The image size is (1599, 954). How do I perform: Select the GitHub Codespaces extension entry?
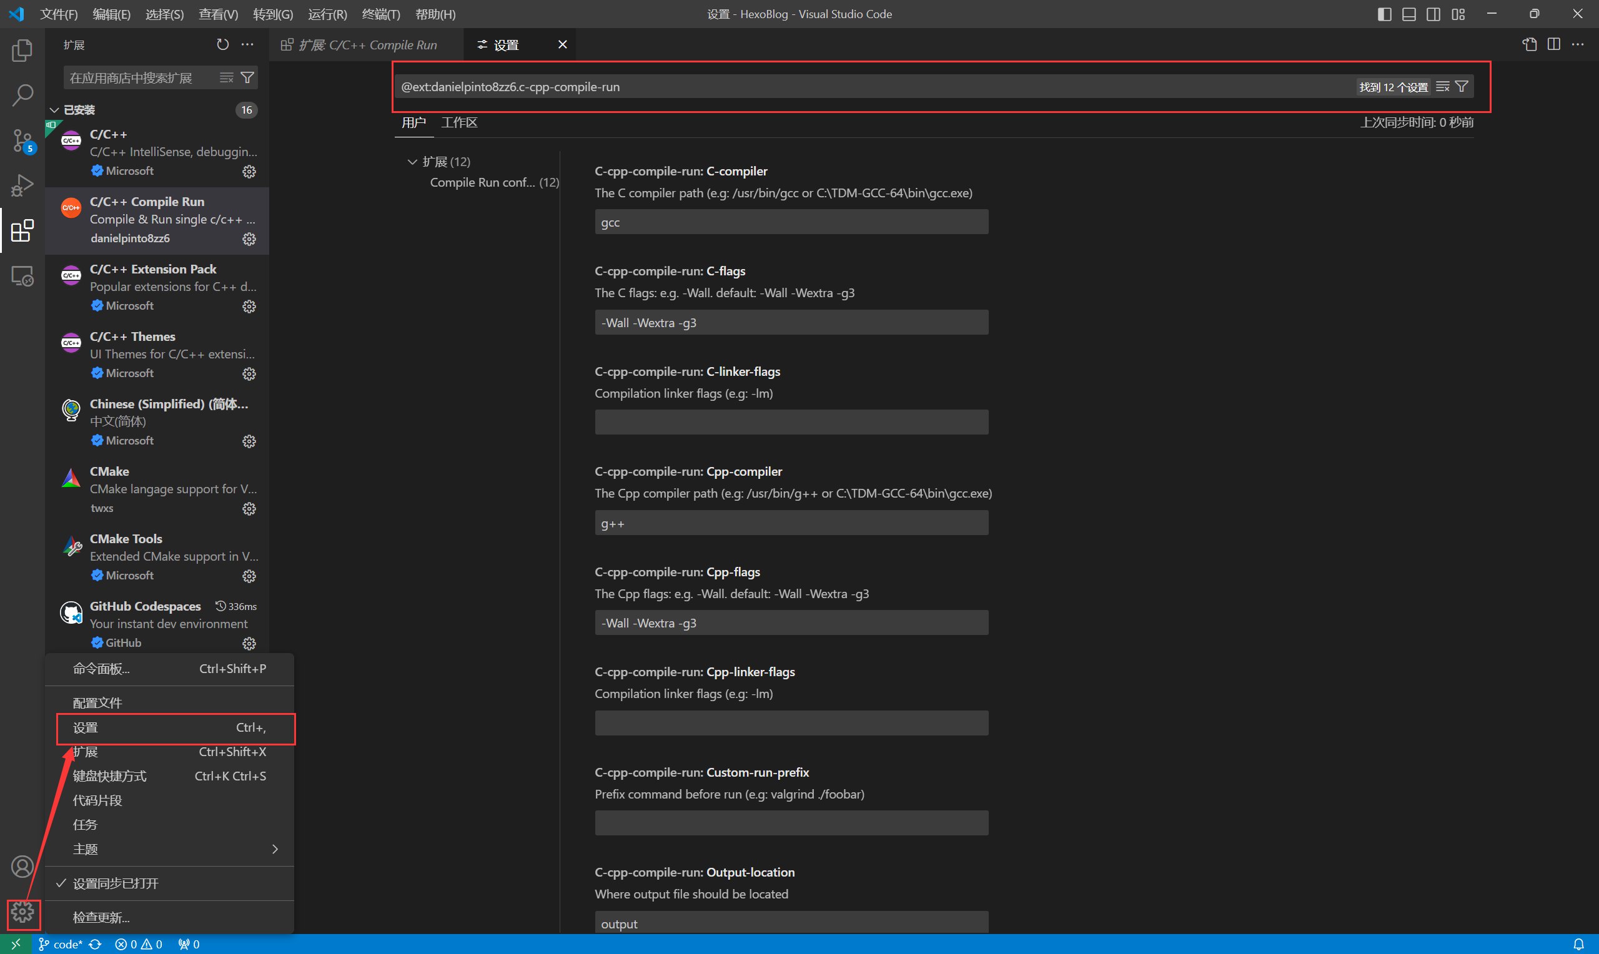[x=157, y=624]
